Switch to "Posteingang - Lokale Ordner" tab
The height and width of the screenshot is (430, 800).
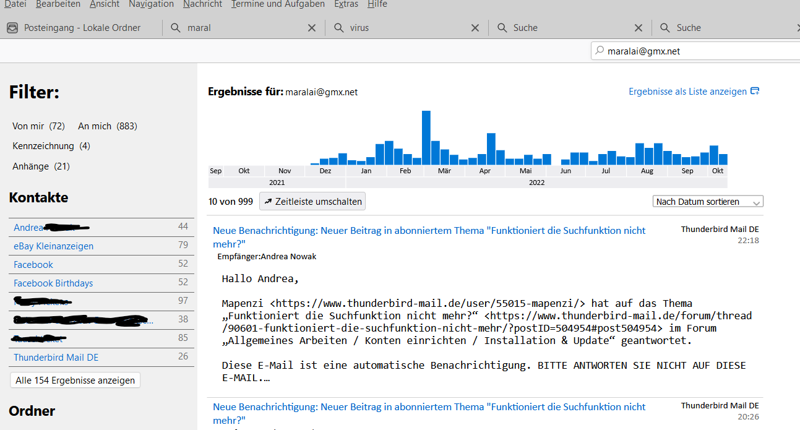click(82, 28)
